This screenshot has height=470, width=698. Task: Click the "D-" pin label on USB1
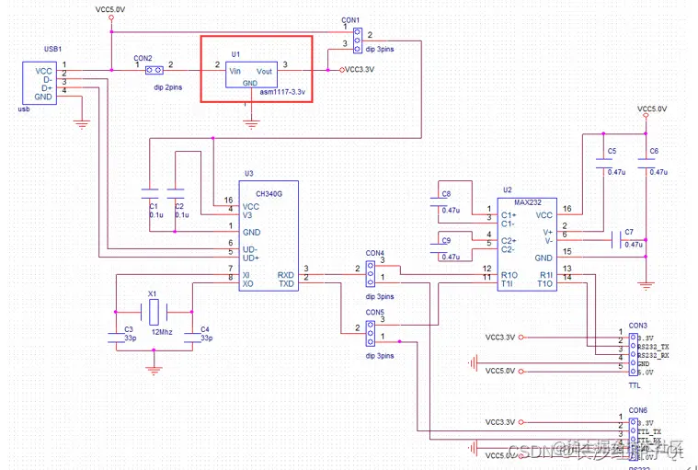pyautogui.click(x=47, y=80)
